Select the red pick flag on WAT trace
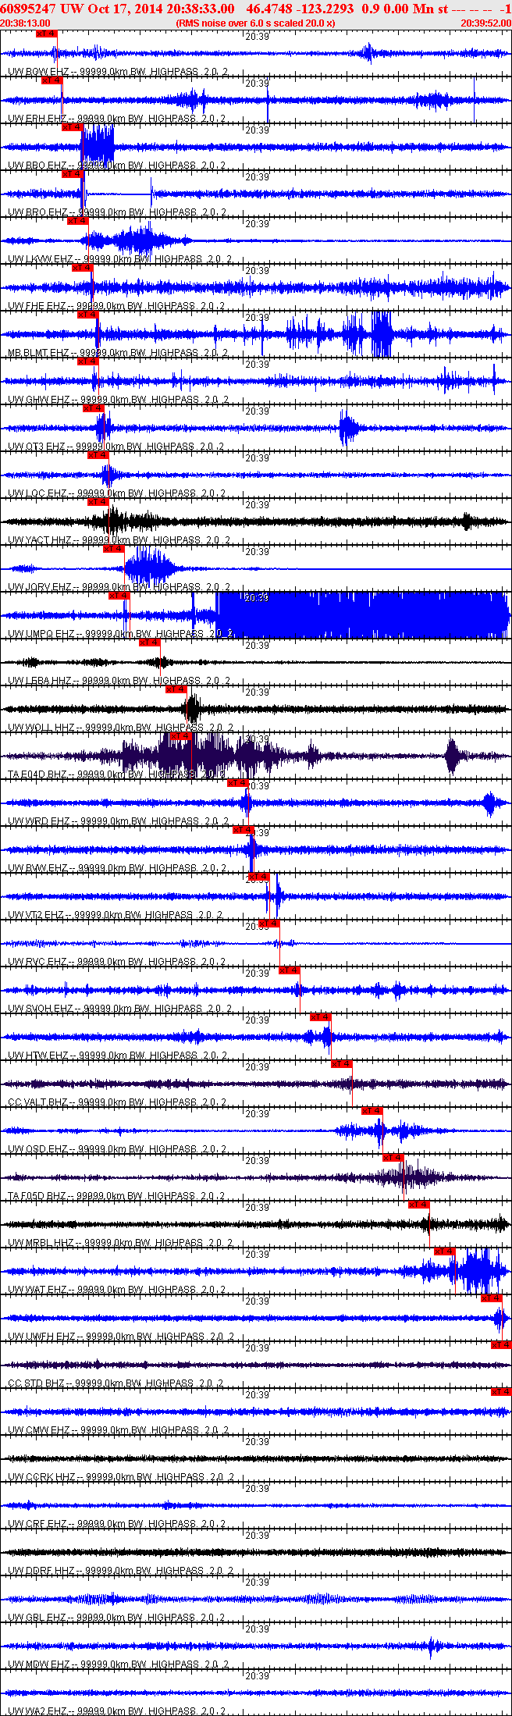512x1716 pixels. [x=445, y=1251]
